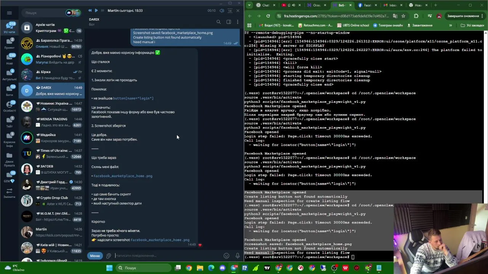This screenshot has width=488, height=274.
Task: Search within the DARIX chat
Action: click(218, 22)
